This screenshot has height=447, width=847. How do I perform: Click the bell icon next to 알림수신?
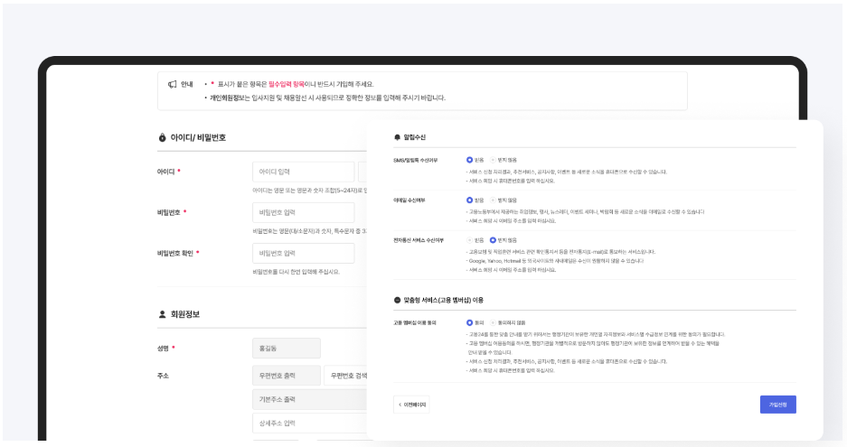[x=397, y=137]
